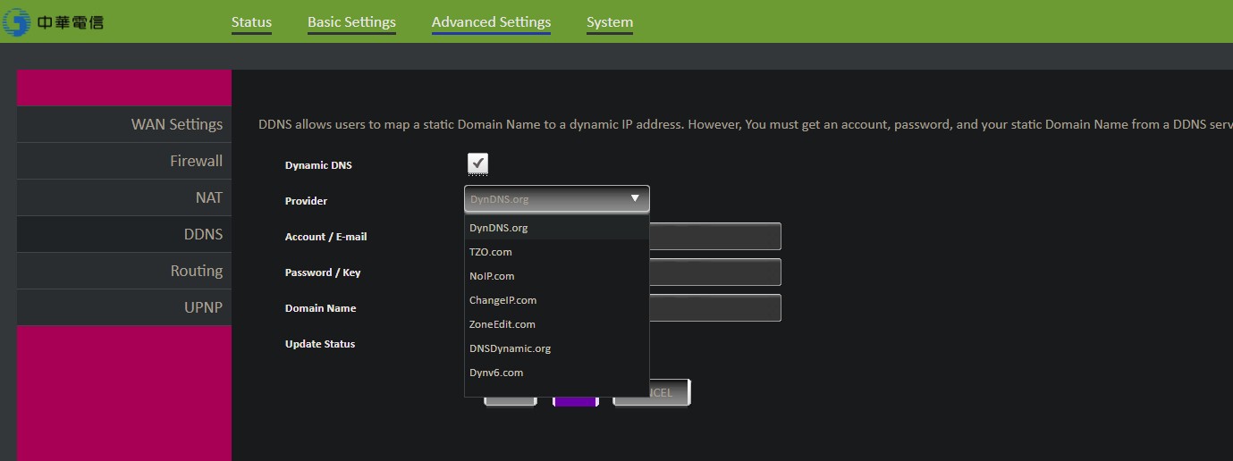Click the Provider dropdown arrow
The height and width of the screenshot is (461, 1233).
tap(635, 198)
